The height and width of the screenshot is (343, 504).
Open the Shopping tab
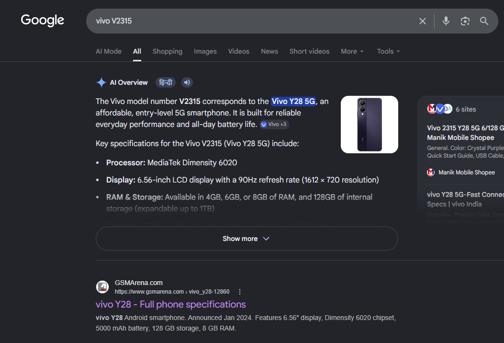pos(167,51)
